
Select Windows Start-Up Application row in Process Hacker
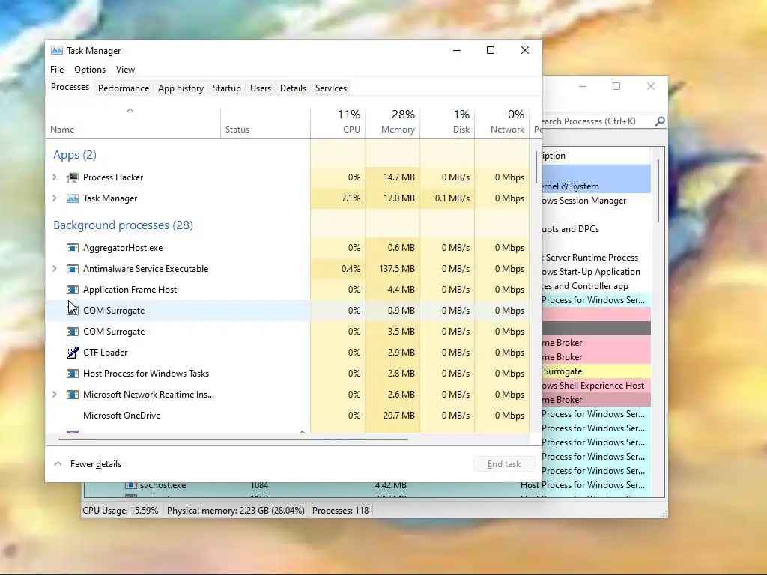coord(596,271)
